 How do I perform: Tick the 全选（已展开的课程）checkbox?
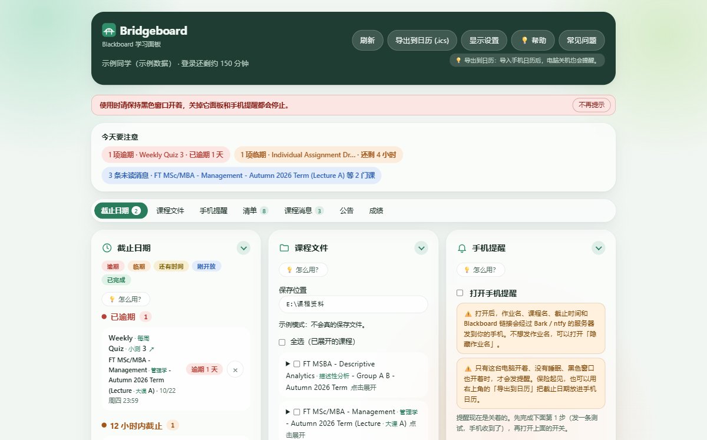(282, 342)
